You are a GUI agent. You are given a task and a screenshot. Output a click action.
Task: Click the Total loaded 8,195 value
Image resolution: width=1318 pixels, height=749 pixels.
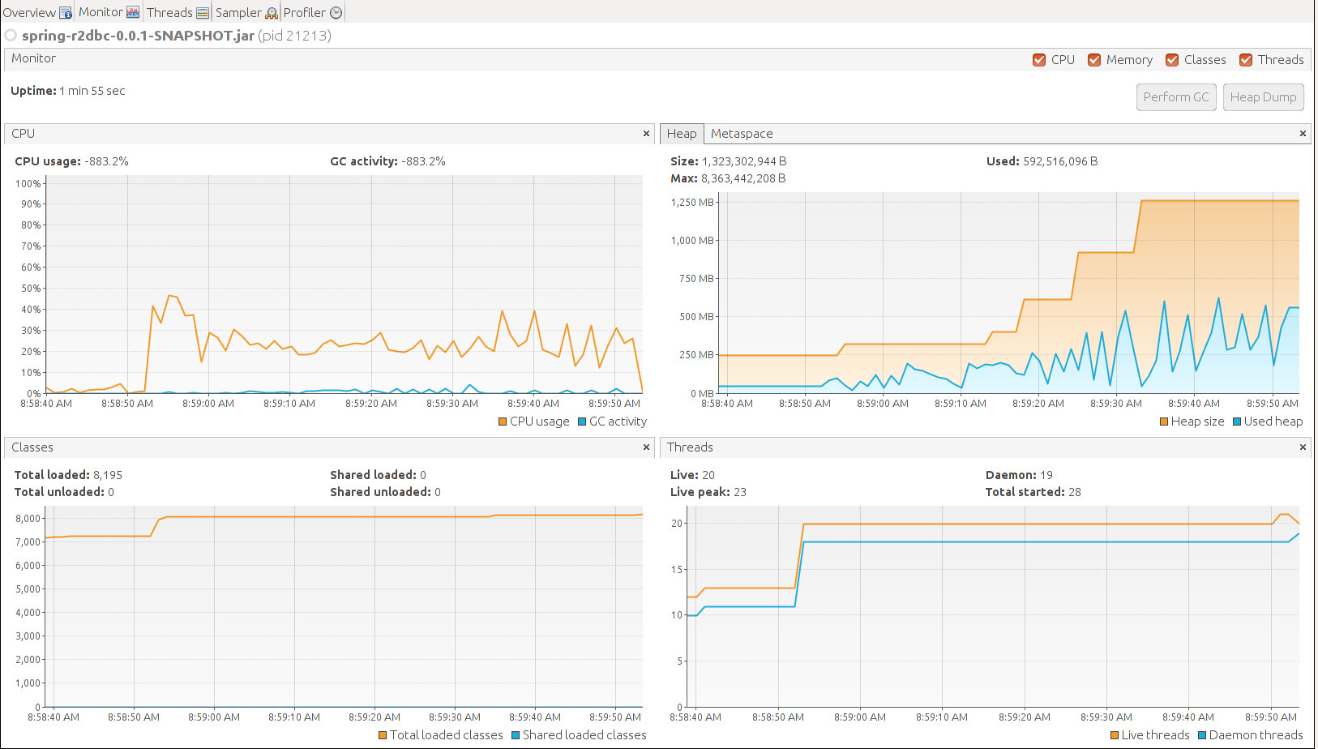[108, 475]
